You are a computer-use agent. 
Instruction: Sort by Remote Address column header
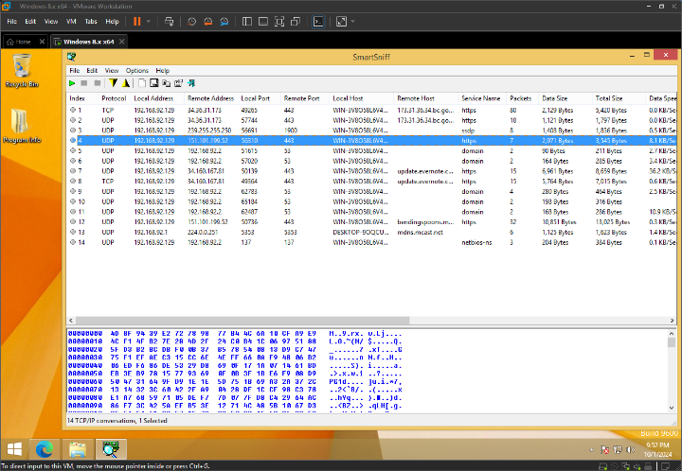(210, 98)
